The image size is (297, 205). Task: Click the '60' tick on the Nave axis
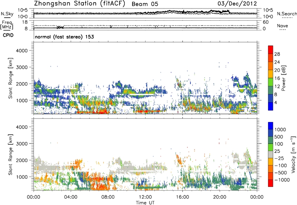pyautogui.click(x=265, y=22)
